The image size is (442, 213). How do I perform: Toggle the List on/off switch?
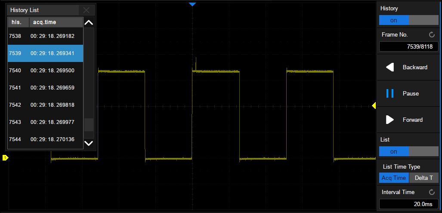408,151
